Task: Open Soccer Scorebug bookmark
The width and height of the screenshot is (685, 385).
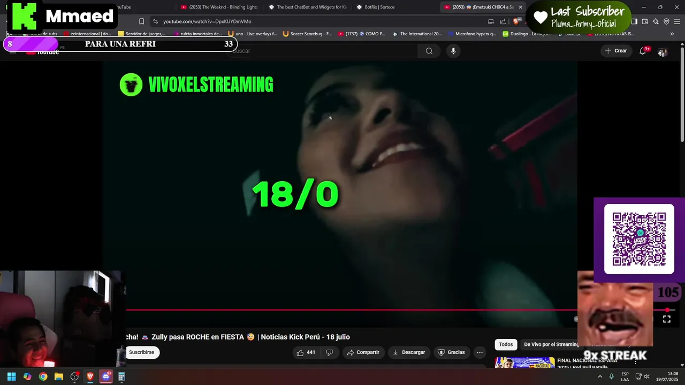Action: 307,34
